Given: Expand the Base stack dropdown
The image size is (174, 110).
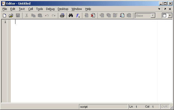Looking at the screenshot, I should tap(153, 16).
